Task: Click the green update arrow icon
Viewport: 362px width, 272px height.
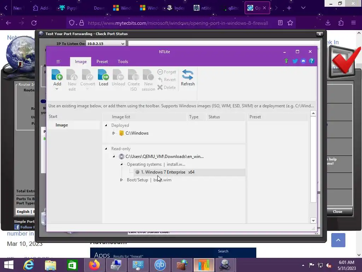Action: pyautogui.click(x=286, y=61)
